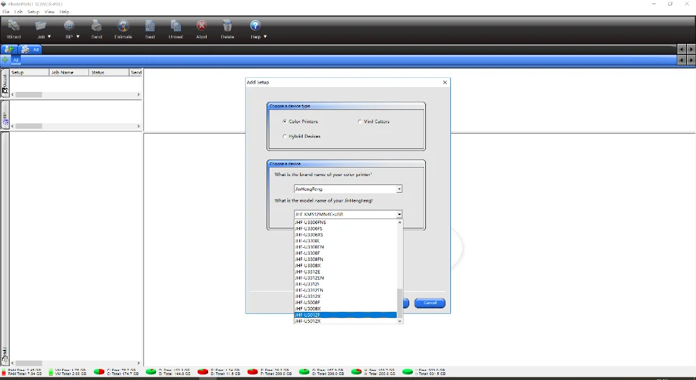
Task: Open the Job toolbar icon
Action: [40, 26]
